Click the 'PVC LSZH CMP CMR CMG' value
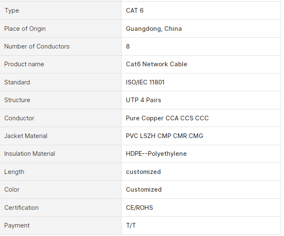Screen dimensions: 284x236 click(x=165, y=136)
